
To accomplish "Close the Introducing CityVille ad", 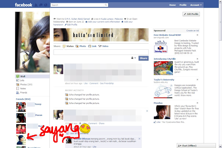I will tap(197, 59).
